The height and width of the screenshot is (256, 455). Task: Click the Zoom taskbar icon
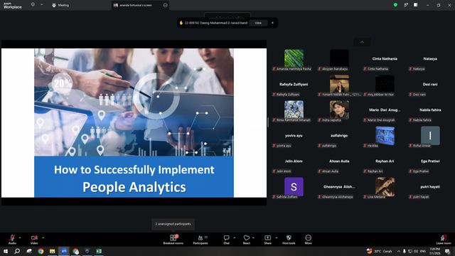pos(64,251)
